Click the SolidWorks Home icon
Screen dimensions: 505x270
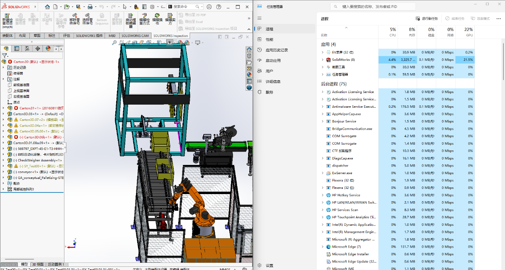pos(47,7)
